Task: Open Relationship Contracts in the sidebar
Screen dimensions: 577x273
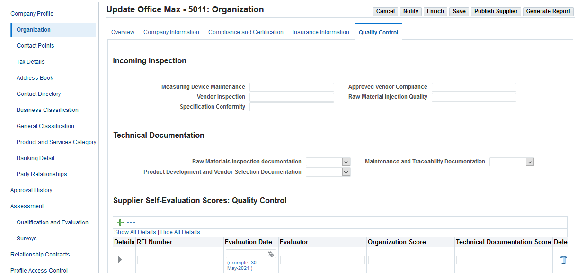Action: click(40, 255)
